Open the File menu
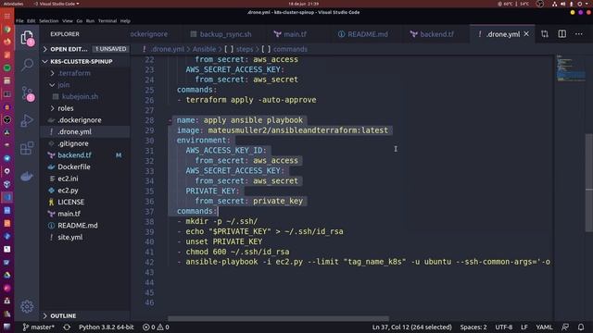Image resolution: width=593 pixels, height=333 pixels. [x=19, y=20]
